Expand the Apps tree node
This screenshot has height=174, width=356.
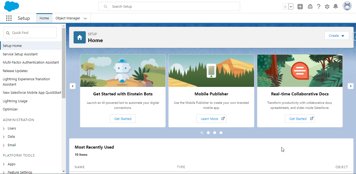tap(4, 164)
